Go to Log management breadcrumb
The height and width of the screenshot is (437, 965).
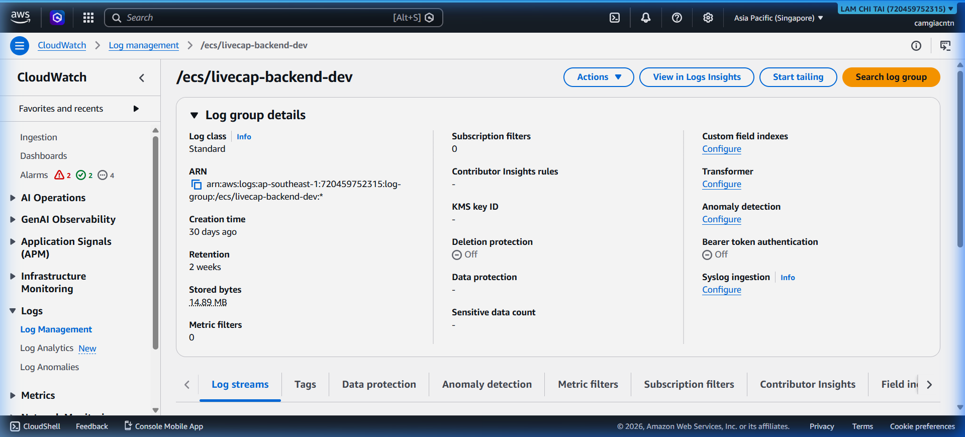pos(144,45)
